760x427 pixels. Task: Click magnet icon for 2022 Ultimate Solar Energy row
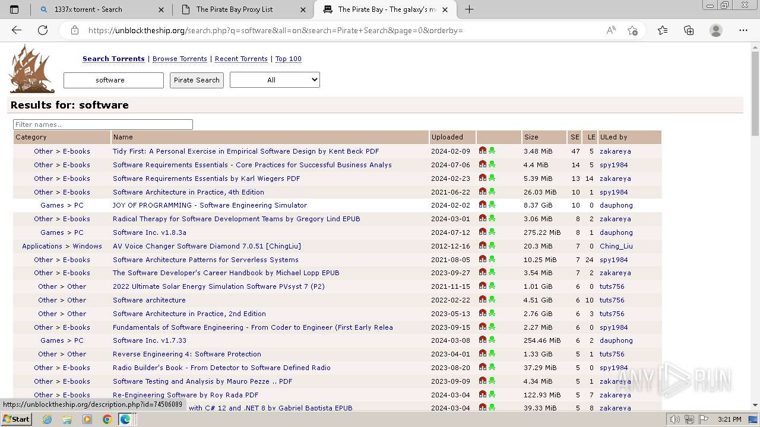[483, 286]
